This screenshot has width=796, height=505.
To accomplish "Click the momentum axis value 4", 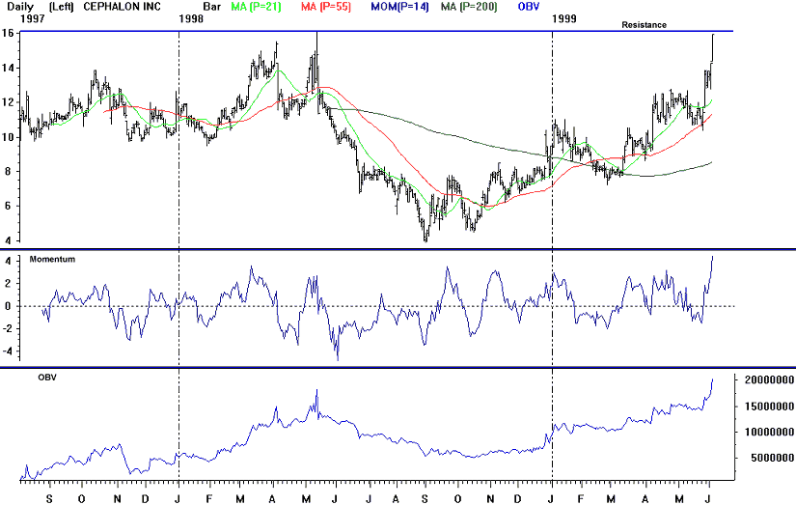I will [x=9, y=261].
